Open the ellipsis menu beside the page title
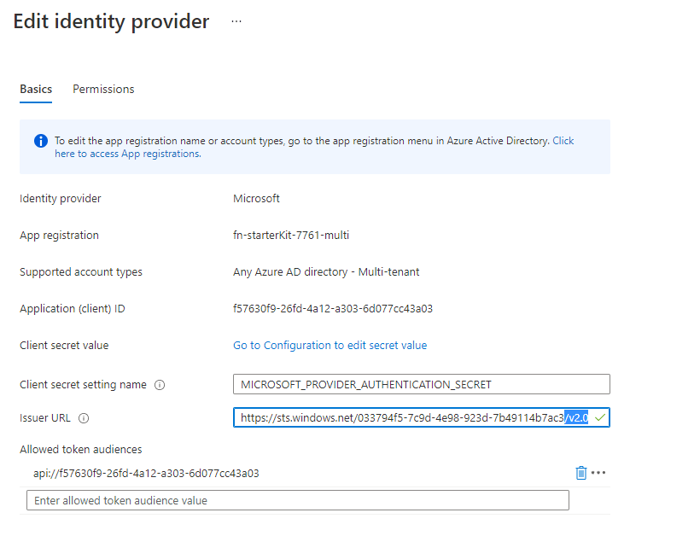700x536 pixels. click(x=236, y=22)
